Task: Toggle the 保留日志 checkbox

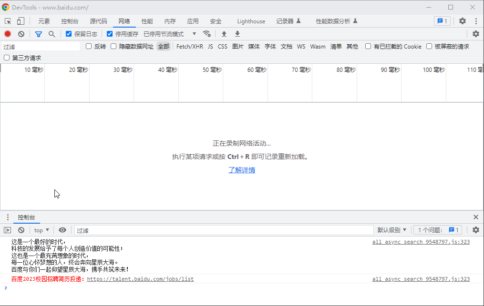Action: click(69, 34)
